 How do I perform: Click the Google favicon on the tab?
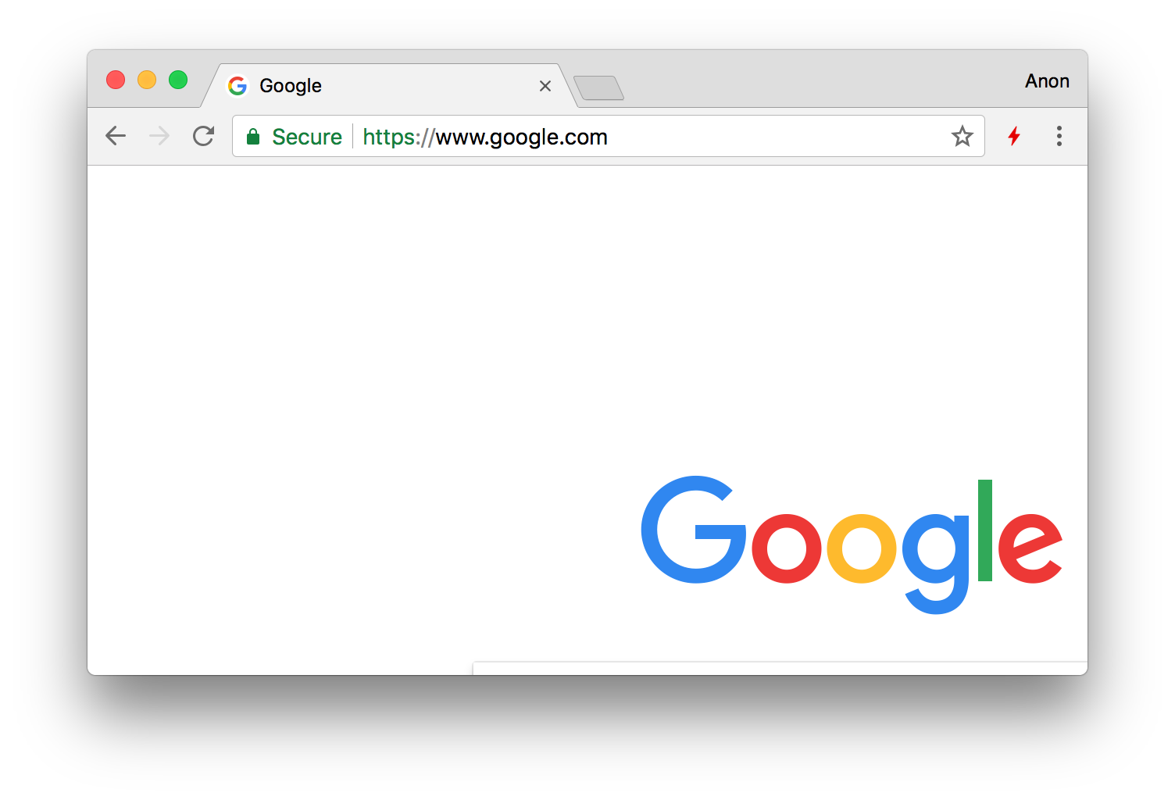pyautogui.click(x=237, y=86)
